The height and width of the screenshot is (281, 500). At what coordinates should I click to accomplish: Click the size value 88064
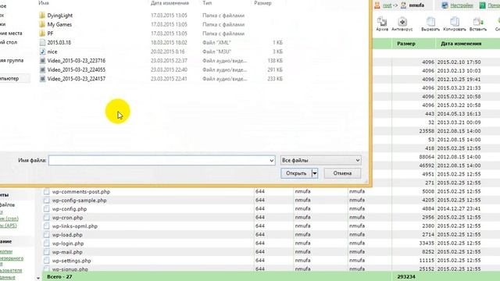click(x=427, y=157)
